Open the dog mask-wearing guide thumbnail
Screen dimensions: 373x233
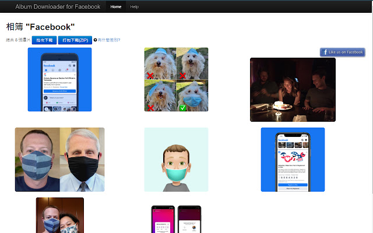(176, 79)
